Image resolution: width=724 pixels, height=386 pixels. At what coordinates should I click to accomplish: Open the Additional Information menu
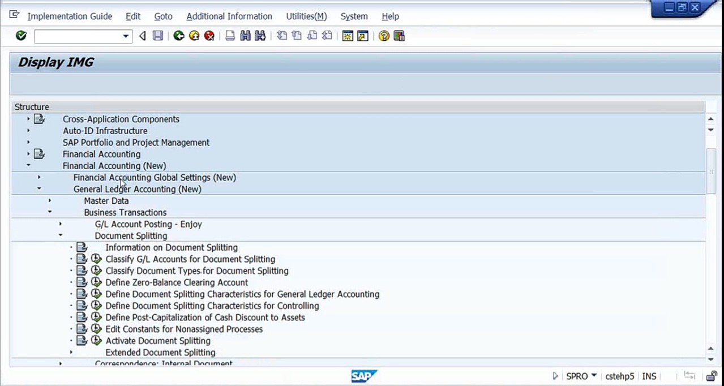point(229,16)
